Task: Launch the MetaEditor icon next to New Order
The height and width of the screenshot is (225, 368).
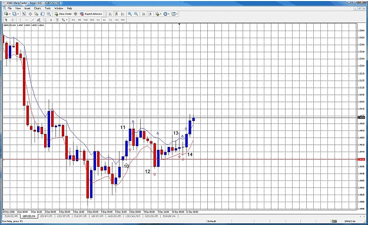Action: click(x=75, y=14)
